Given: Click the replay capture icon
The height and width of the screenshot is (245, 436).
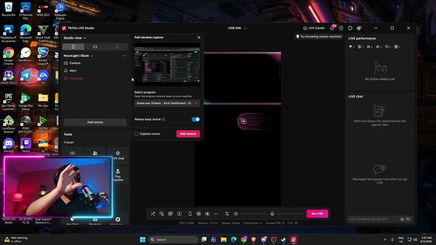Looking at the screenshot, I should coord(207,214).
